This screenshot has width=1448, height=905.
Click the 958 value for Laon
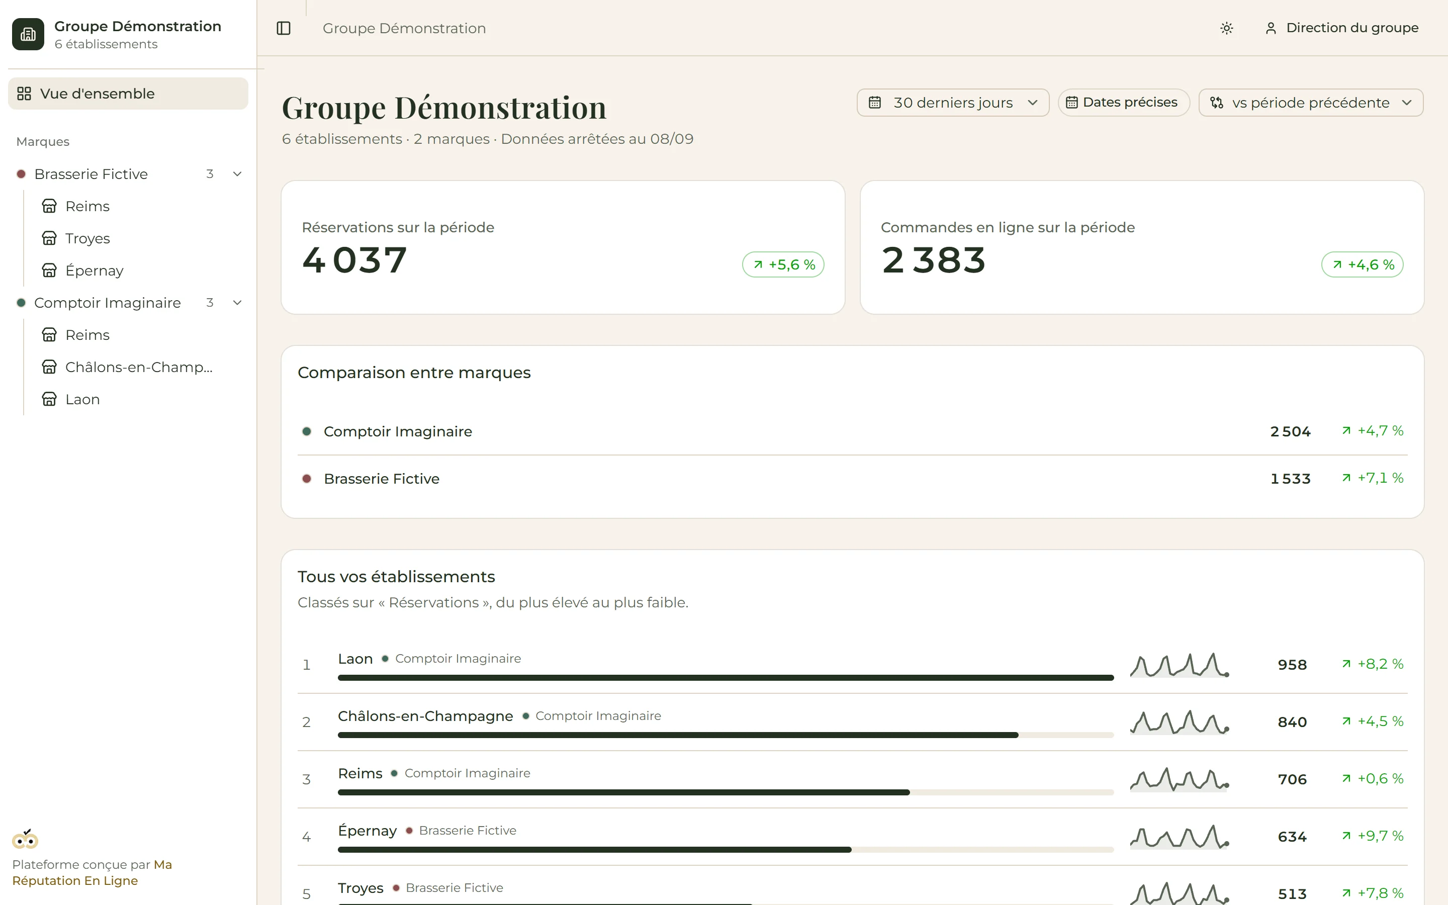coord(1293,665)
